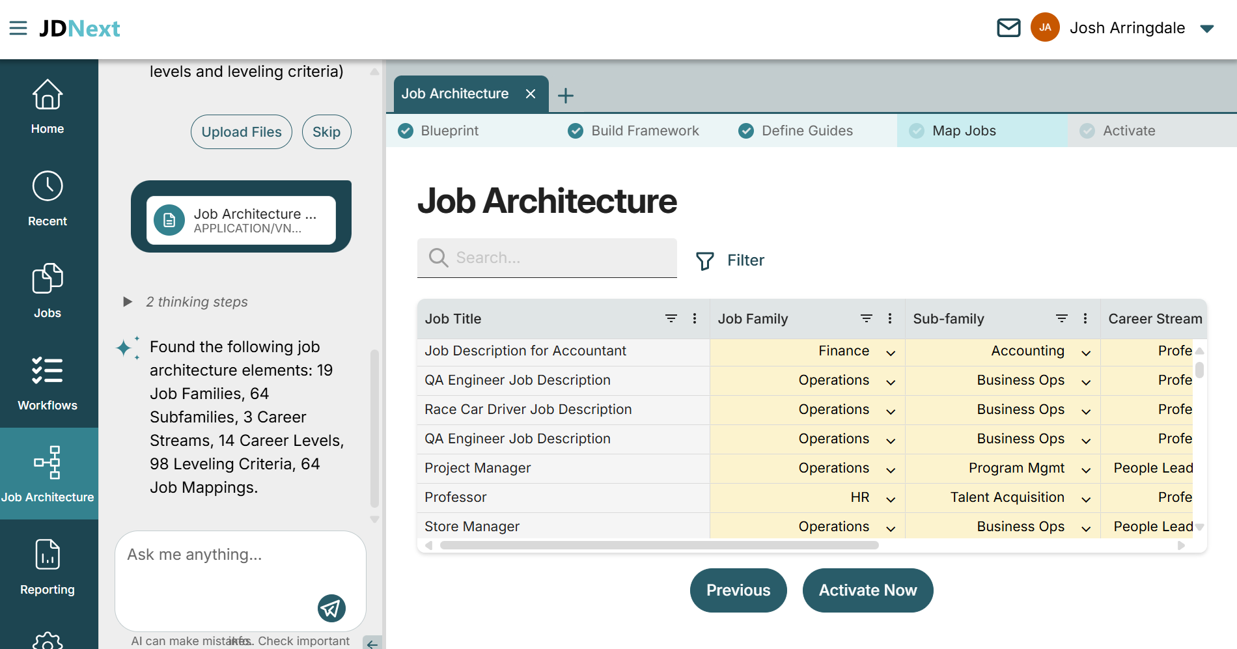Click the Activate Now button
Viewport: 1237px width, 649px height.
(867, 590)
